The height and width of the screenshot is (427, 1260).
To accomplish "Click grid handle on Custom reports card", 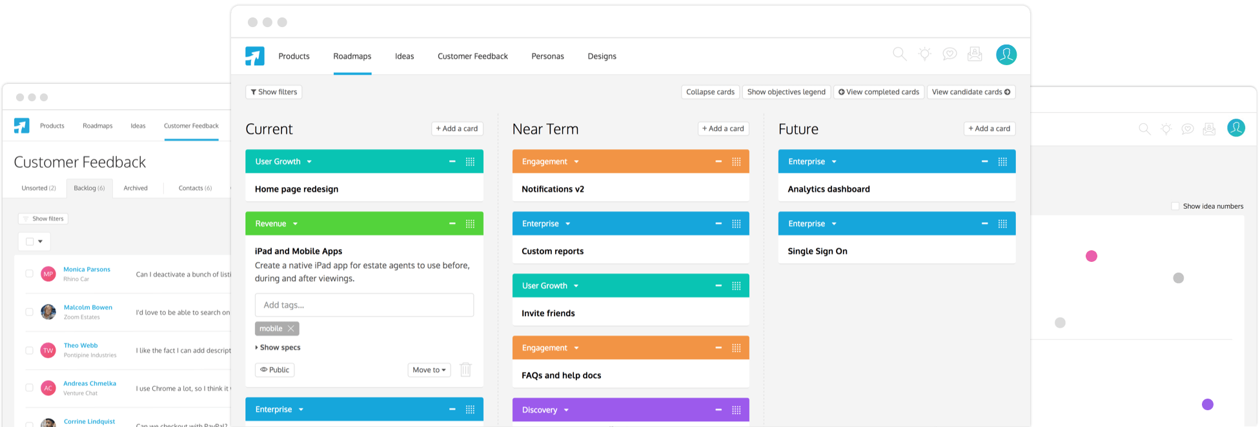I will pyautogui.click(x=737, y=224).
